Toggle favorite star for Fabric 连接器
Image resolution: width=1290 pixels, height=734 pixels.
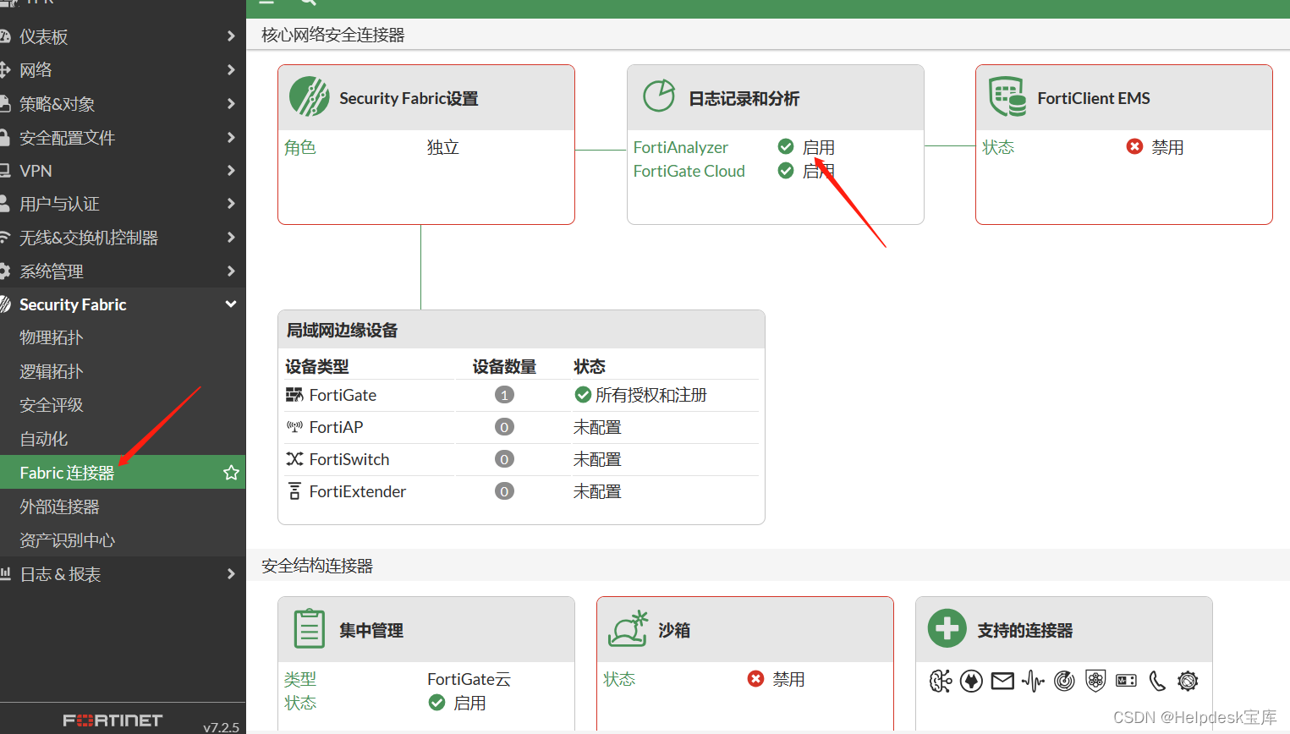231,473
